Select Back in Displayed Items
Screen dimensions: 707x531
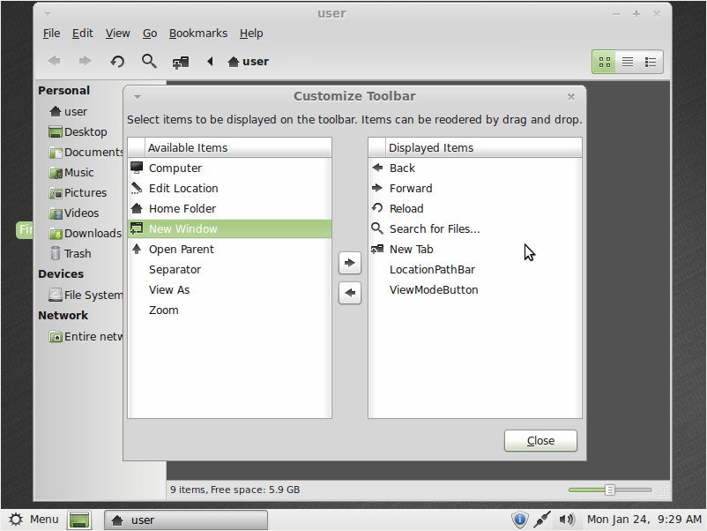click(x=475, y=168)
